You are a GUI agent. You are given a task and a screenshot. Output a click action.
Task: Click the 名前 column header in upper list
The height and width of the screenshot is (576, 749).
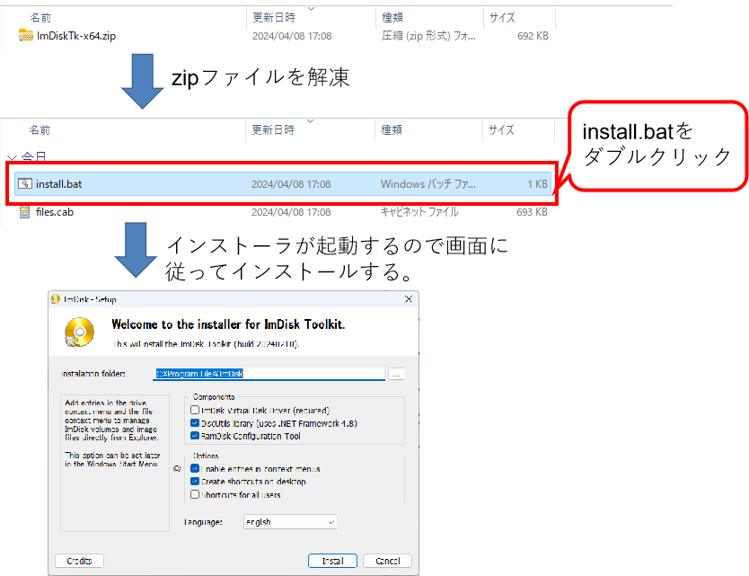tap(40, 18)
